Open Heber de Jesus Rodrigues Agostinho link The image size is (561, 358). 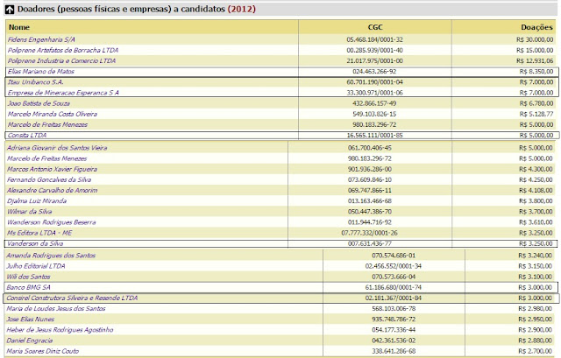(x=60, y=330)
